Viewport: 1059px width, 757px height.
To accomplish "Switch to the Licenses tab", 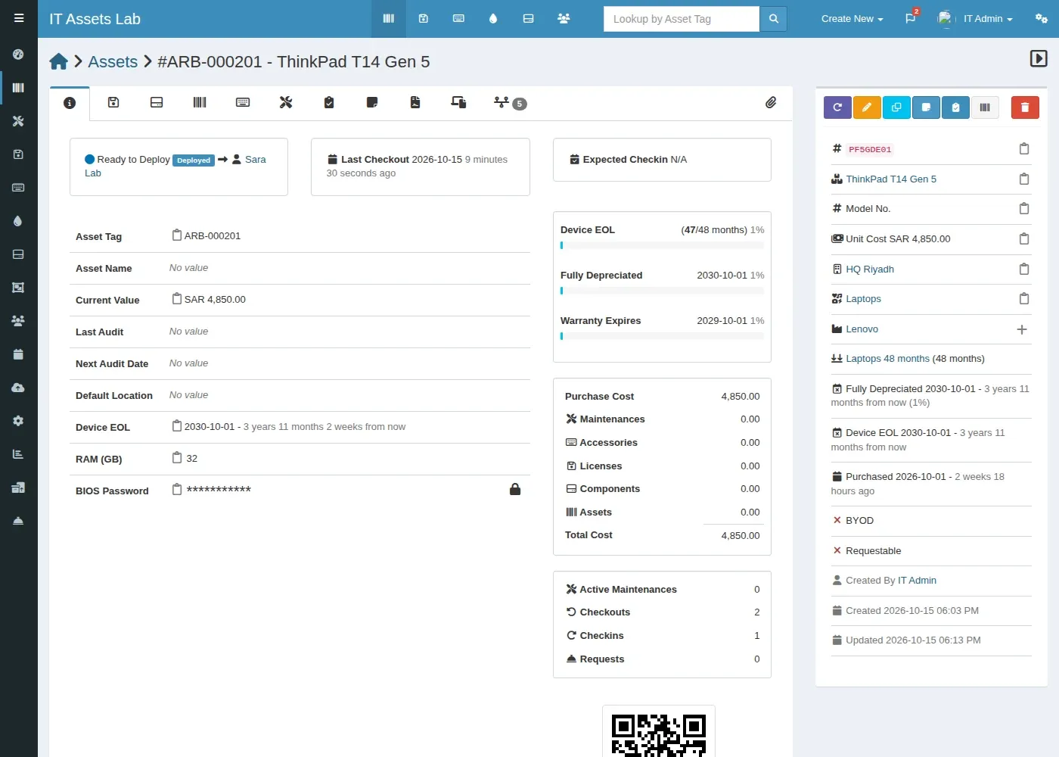I will click(x=113, y=103).
